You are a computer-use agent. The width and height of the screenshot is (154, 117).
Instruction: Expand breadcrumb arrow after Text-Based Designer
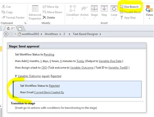point(100,34)
